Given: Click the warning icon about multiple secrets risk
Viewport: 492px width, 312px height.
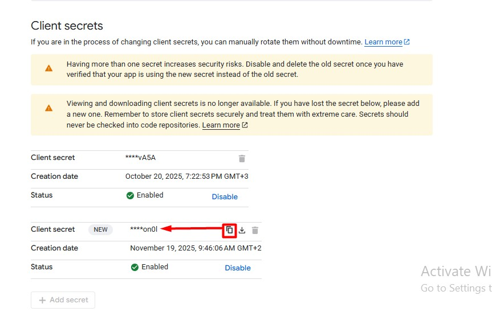Looking at the screenshot, I should pyautogui.click(x=49, y=68).
